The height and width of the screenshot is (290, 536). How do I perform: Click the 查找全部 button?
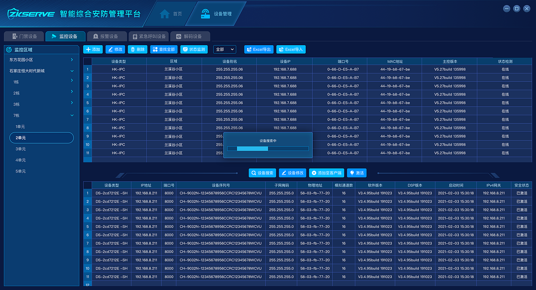pyautogui.click(x=164, y=49)
